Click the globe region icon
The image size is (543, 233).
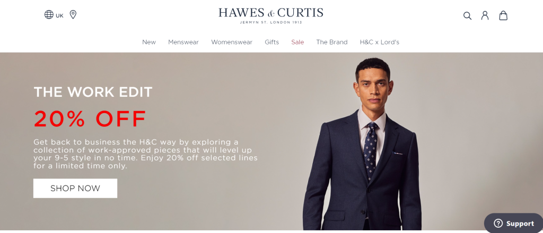49,14
